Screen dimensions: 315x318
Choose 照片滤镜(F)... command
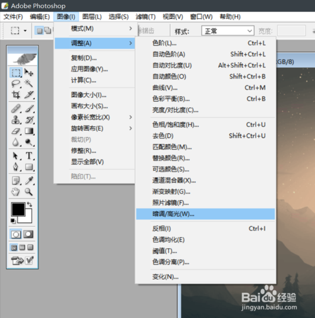tap(205, 203)
